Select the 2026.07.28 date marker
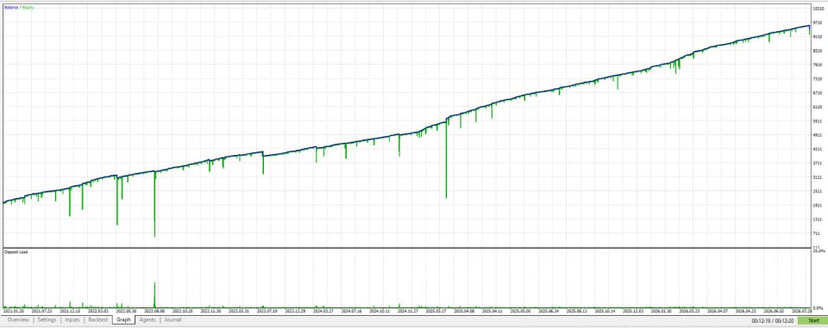 click(802, 311)
